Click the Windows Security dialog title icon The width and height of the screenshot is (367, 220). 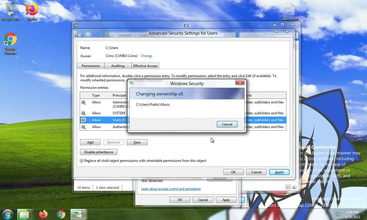click(132, 83)
